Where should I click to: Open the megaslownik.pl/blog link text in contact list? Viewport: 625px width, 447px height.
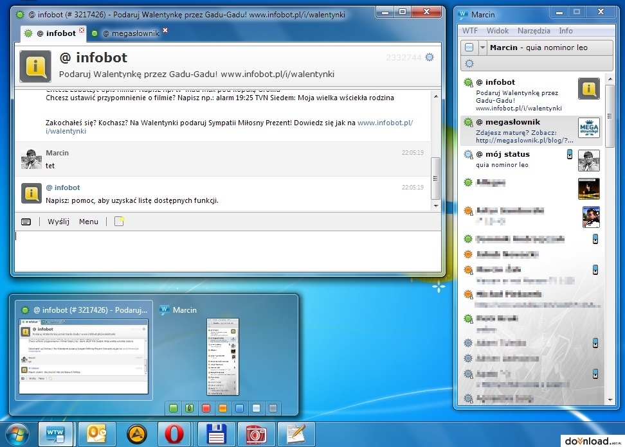pyautogui.click(x=525, y=140)
